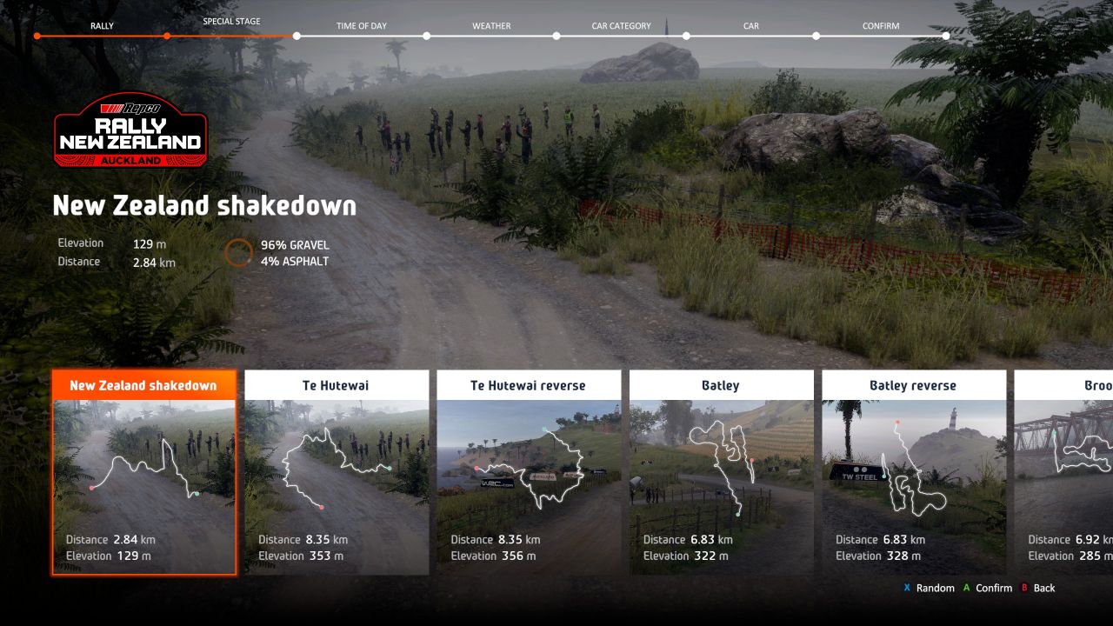Go to the Car step

coord(751,26)
